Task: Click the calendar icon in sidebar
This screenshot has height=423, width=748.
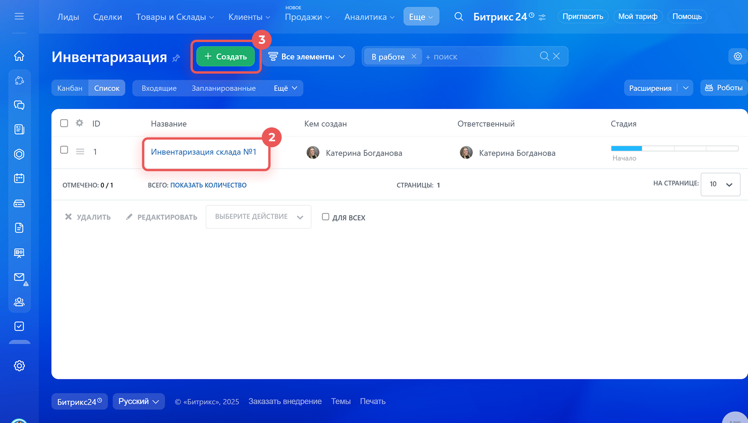Action: pyautogui.click(x=19, y=178)
